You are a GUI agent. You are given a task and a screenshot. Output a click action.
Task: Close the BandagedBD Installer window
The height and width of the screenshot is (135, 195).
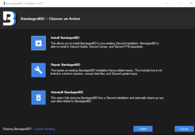(191, 3)
